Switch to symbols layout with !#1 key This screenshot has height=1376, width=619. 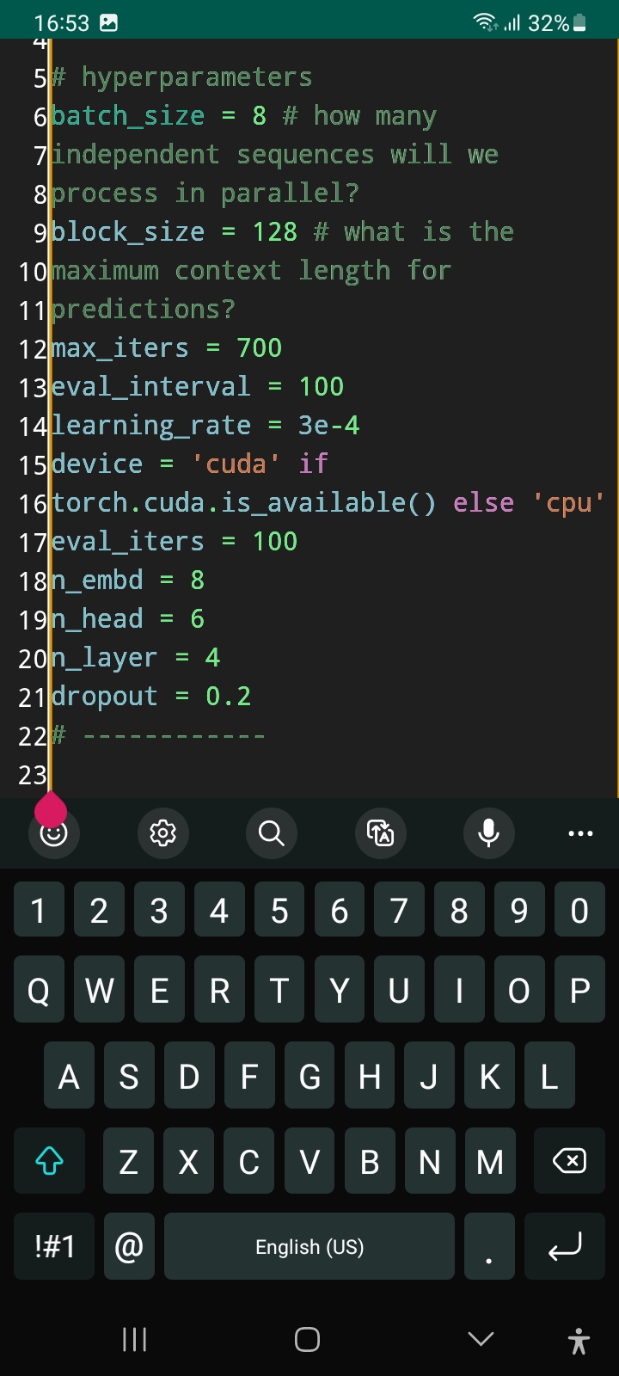[x=53, y=1246]
